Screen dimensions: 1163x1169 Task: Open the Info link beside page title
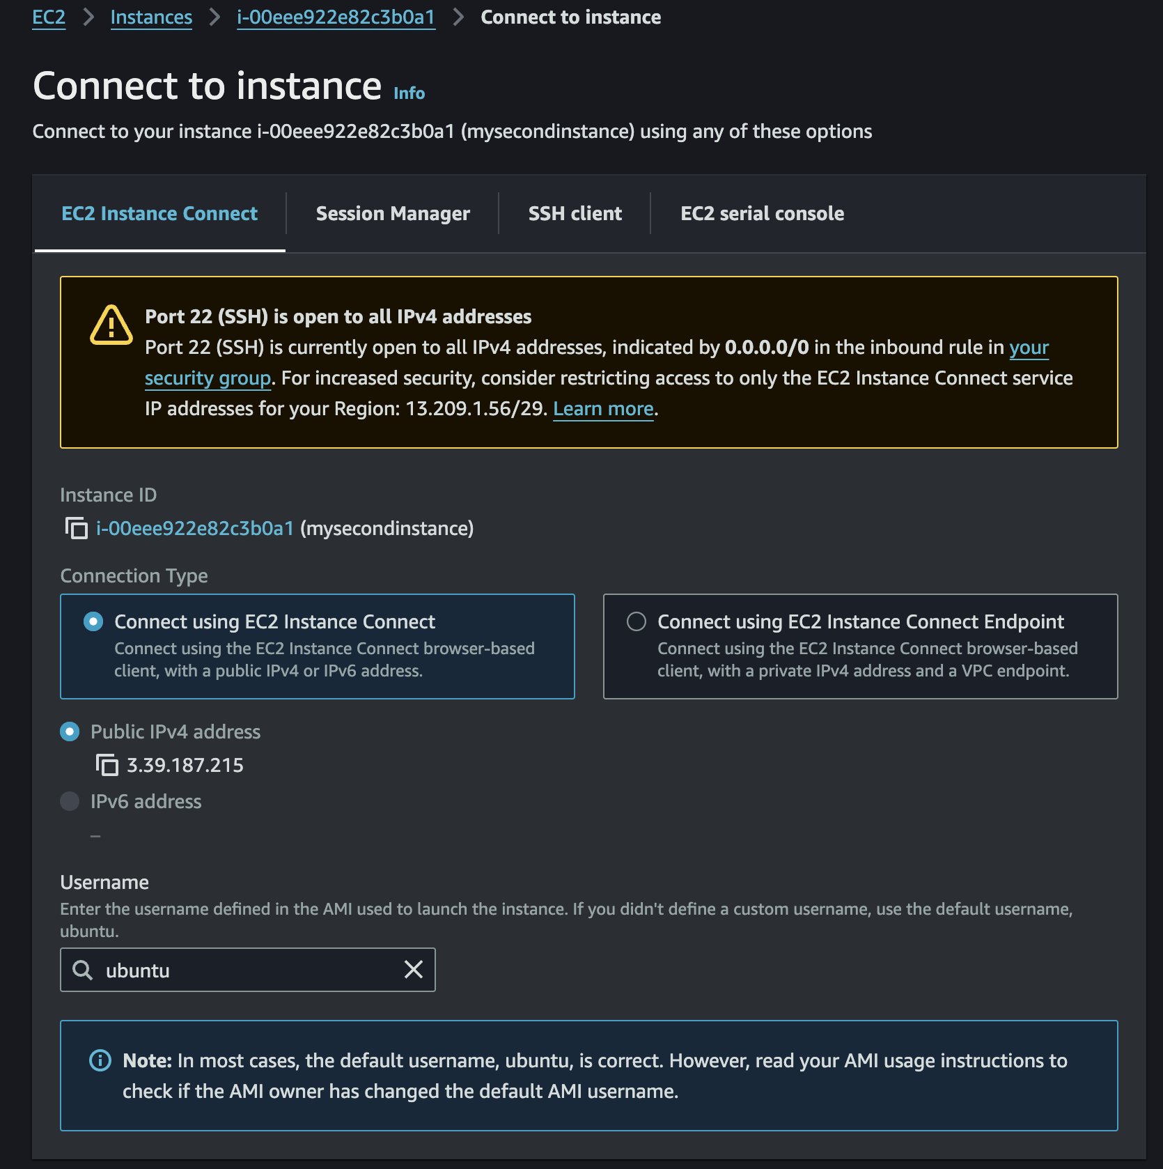pyautogui.click(x=409, y=93)
